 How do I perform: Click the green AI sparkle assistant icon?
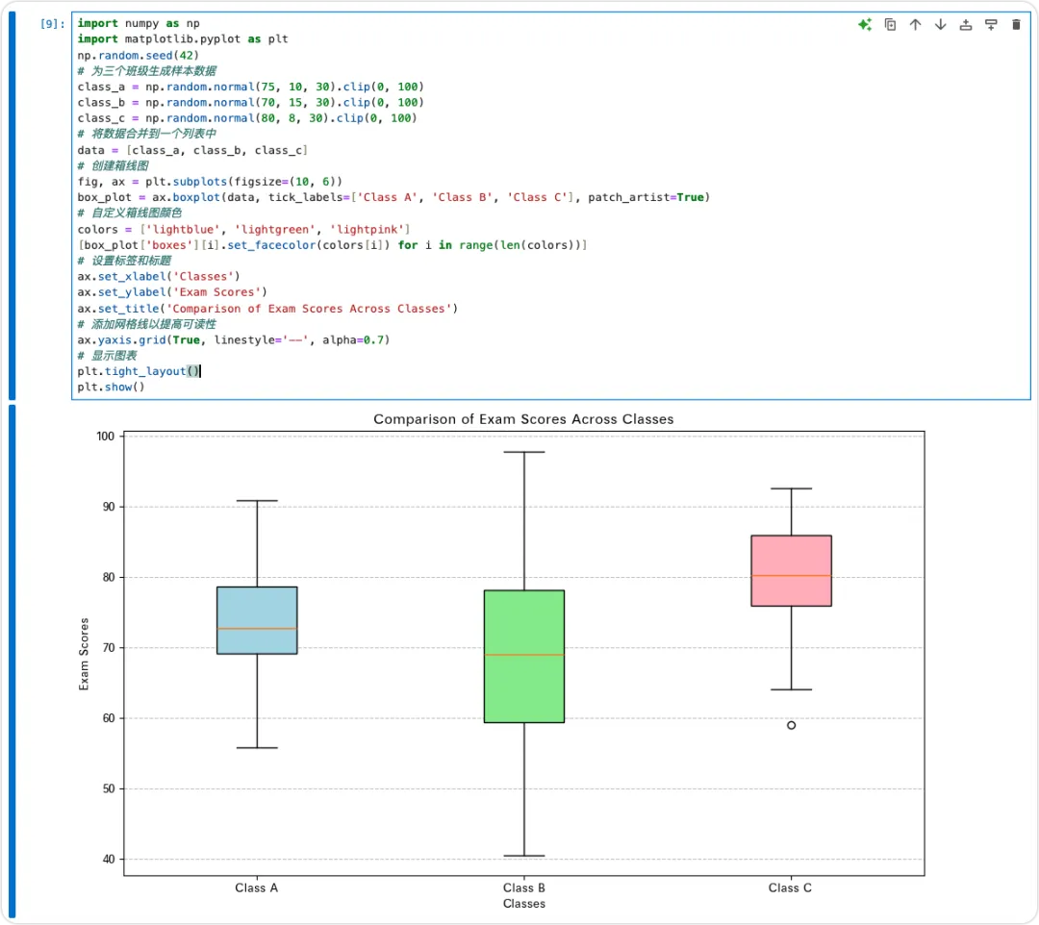point(865,24)
